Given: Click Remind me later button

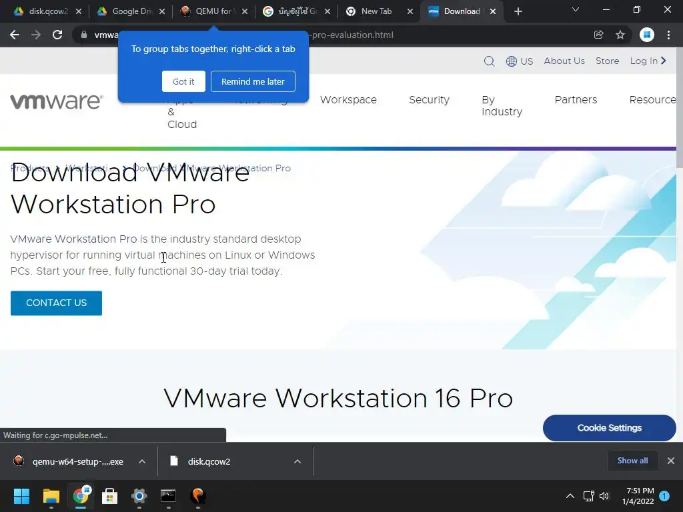Looking at the screenshot, I should [x=253, y=81].
